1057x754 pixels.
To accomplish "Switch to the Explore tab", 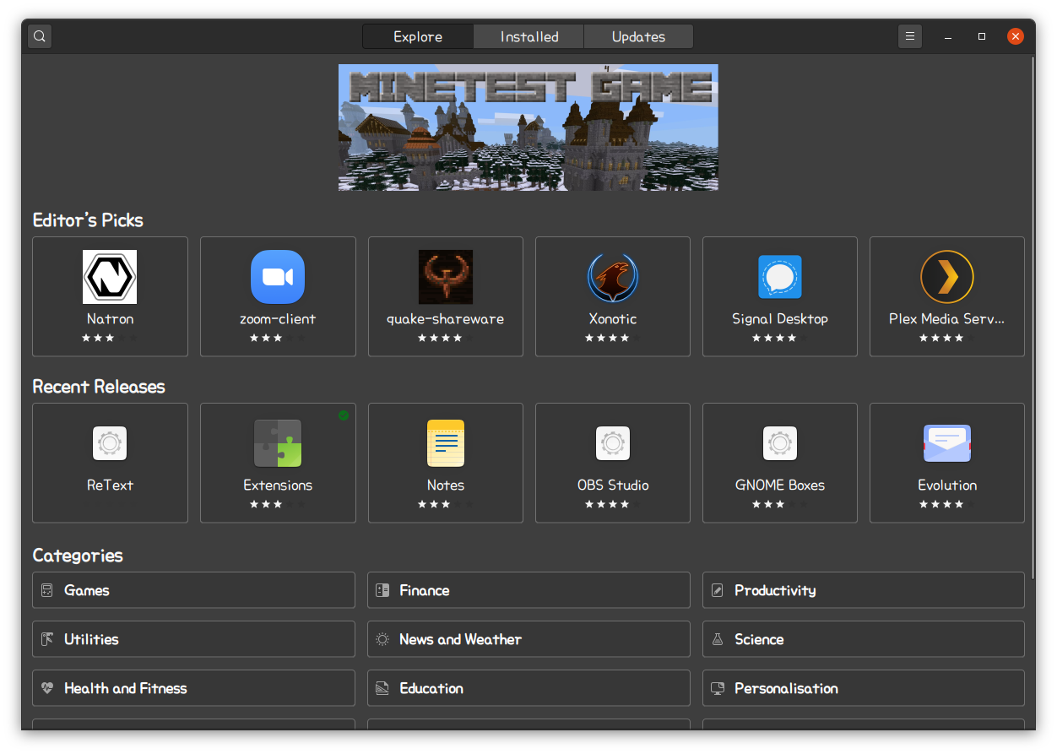I will pos(418,36).
